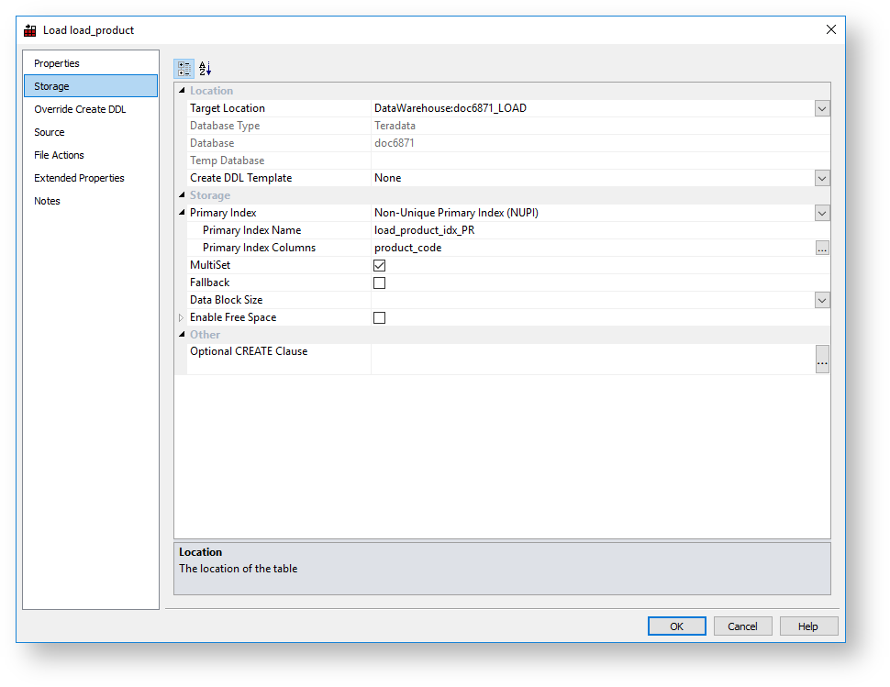Sort the properties alphabetically
Image resolution: width=890 pixels, height=687 pixels.
[205, 69]
